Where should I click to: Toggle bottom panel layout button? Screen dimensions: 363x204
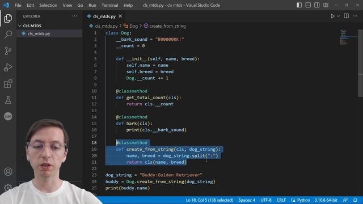click(308, 5)
